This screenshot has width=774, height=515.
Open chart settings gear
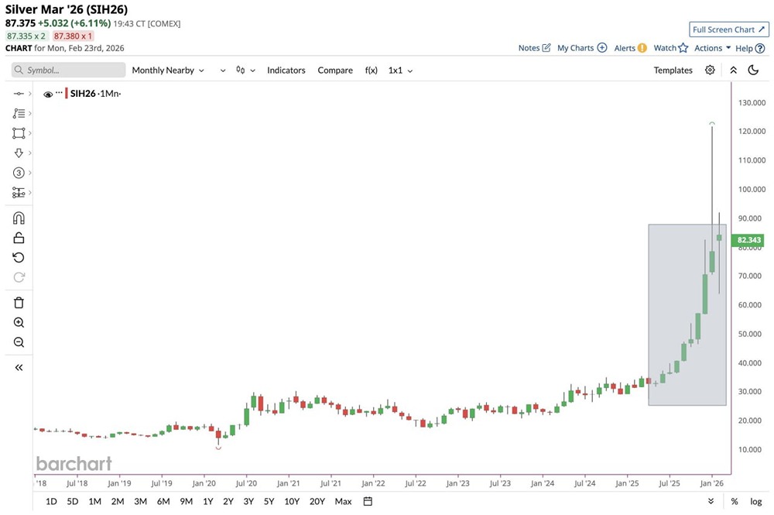[x=710, y=70]
